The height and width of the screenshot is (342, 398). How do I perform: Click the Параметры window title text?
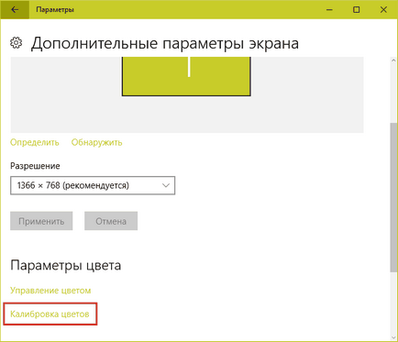coord(55,10)
